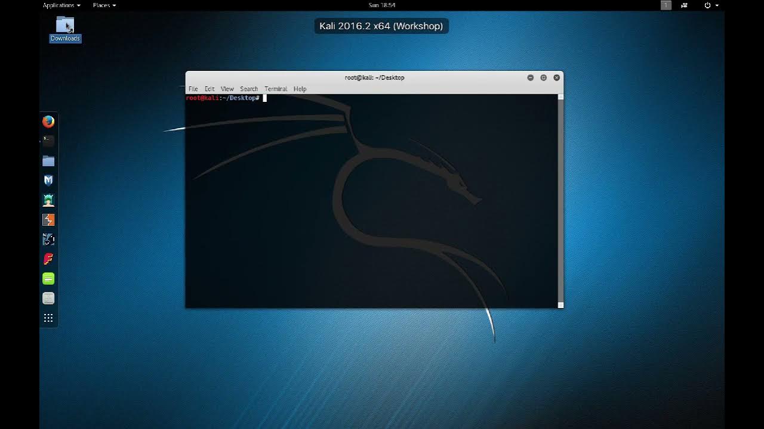This screenshot has height=429, width=764.
Task: Launch Maltego from the dock
Action: tap(48, 240)
